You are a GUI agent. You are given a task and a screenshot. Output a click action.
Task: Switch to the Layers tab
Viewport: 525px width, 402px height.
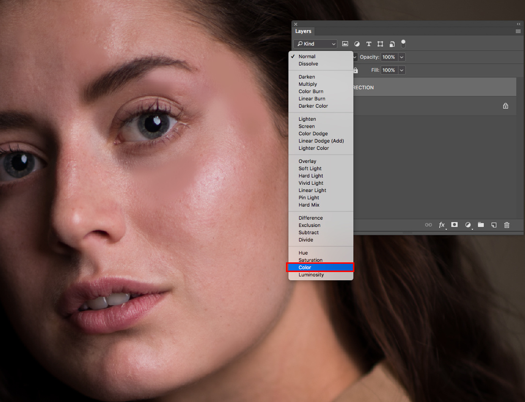coord(303,31)
